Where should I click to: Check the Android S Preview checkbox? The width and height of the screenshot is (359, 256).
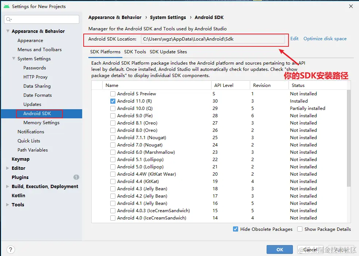[112, 94]
